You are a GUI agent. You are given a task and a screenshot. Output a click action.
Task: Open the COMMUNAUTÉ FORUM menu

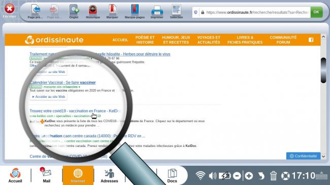pyautogui.click(x=283, y=40)
